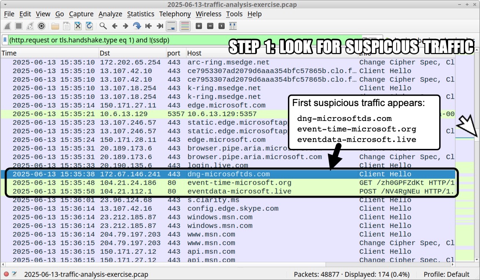The width and height of the screenshot is (480, 280).
Task: Select the edge.microsoft.com packet at 15:35:14
Action: pos(228,105)
